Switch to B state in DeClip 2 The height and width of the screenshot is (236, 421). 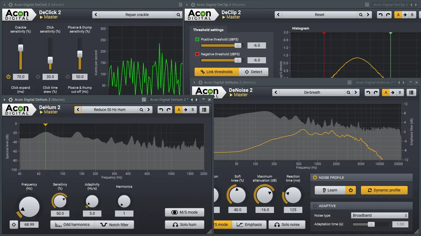[x=413, y=15]
